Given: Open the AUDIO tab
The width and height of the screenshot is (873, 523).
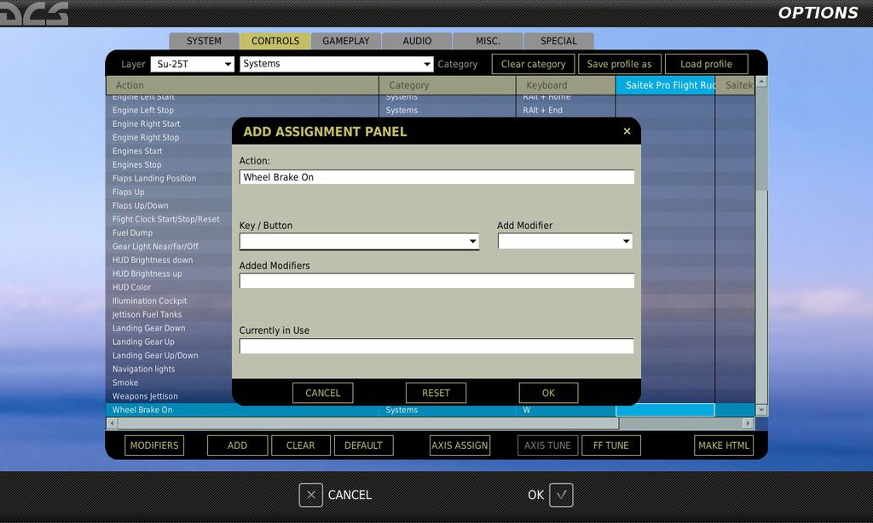Looking at the screenshot, I should (x=417, y=41).
